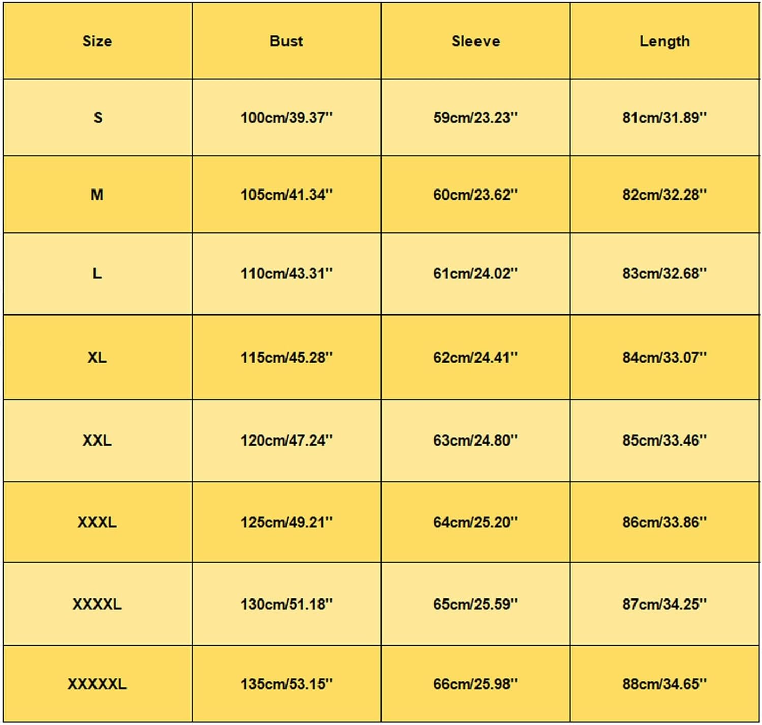Image resolution: width=762 pixels, height=725 pixels.
Task: Click length measurement 86cm/33.86''
Action: [664, 522]
